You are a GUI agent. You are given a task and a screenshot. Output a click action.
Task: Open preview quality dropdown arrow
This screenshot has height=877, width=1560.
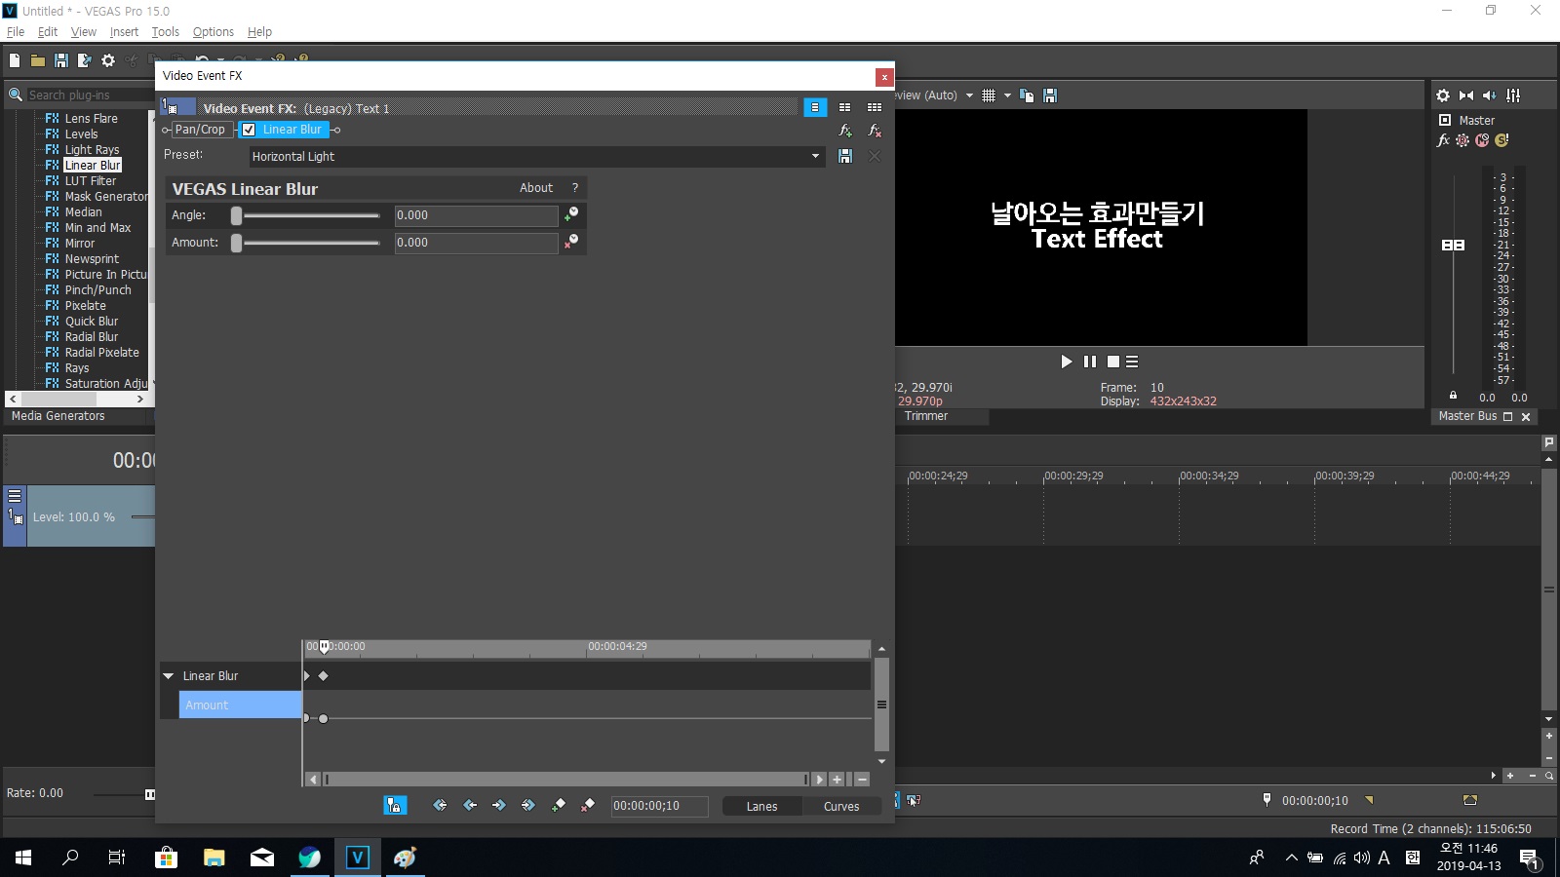(x=969, y=95)
